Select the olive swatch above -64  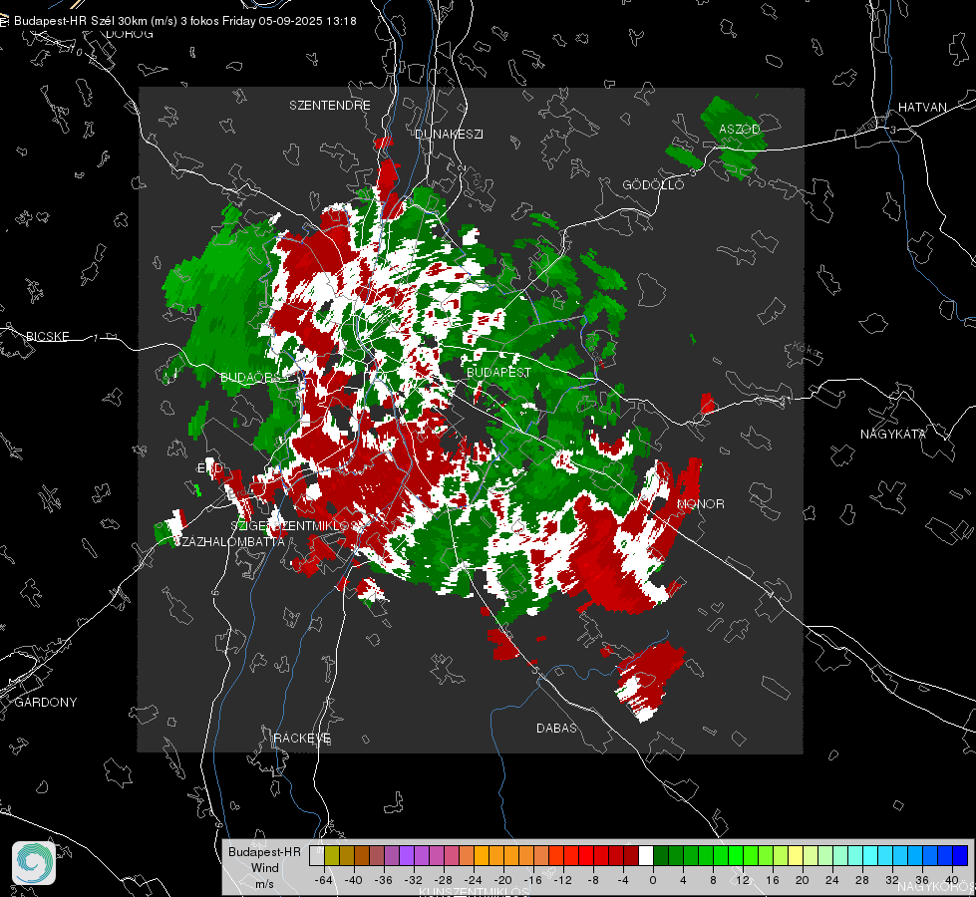click(x=332, y=856)
